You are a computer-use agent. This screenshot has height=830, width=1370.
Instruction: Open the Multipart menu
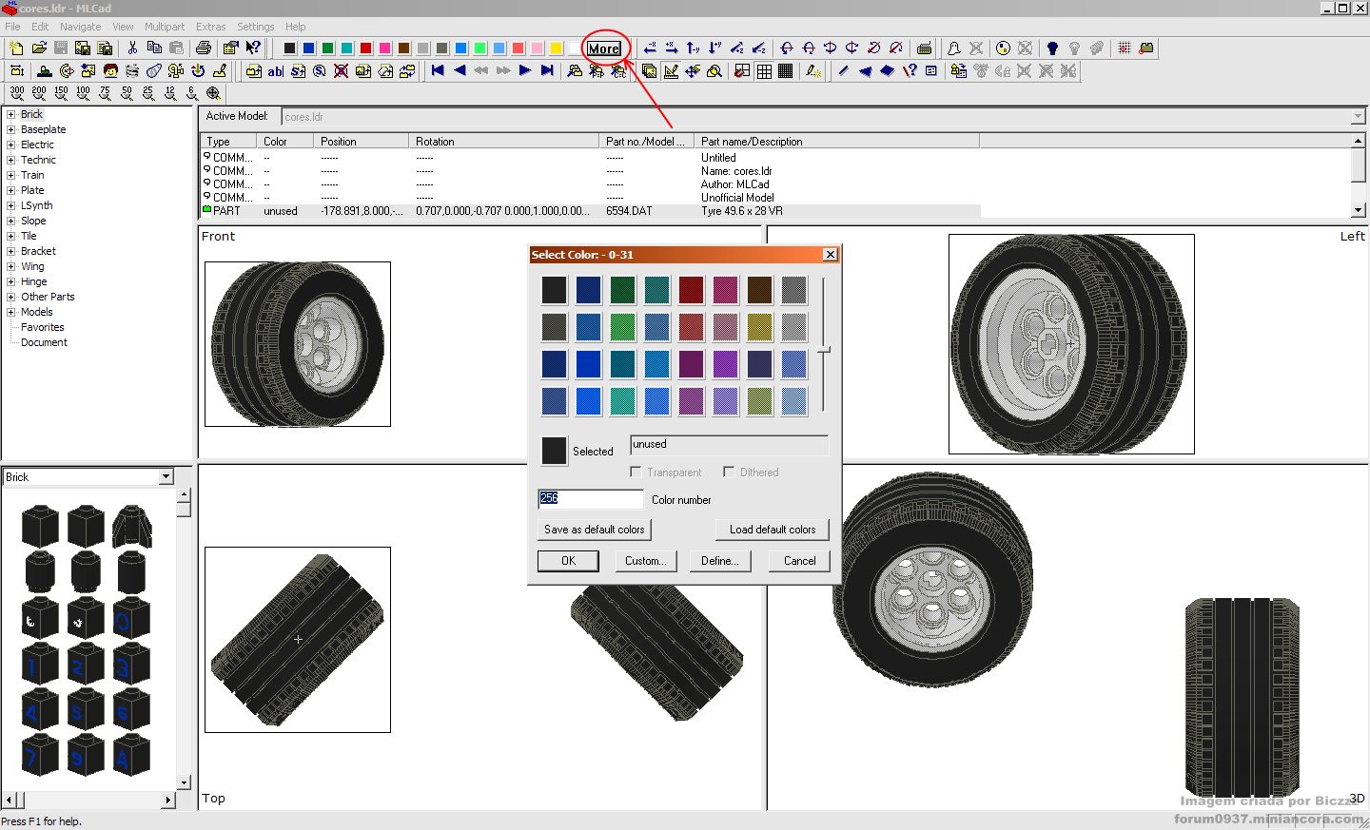coord(165,27)
